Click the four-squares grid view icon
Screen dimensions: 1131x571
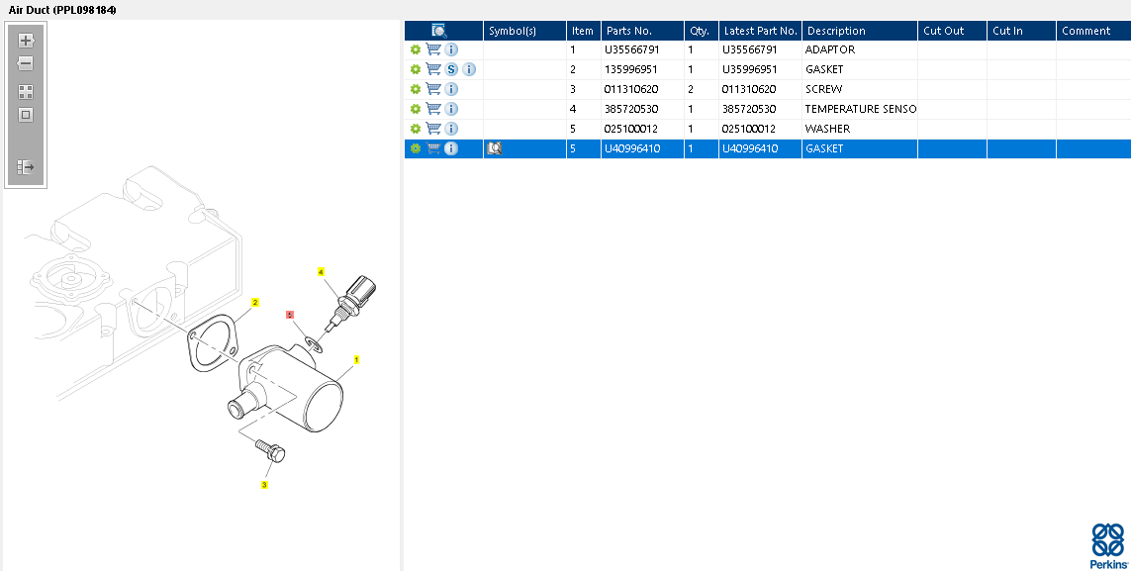pyautogui.click(x=26, y=92)
